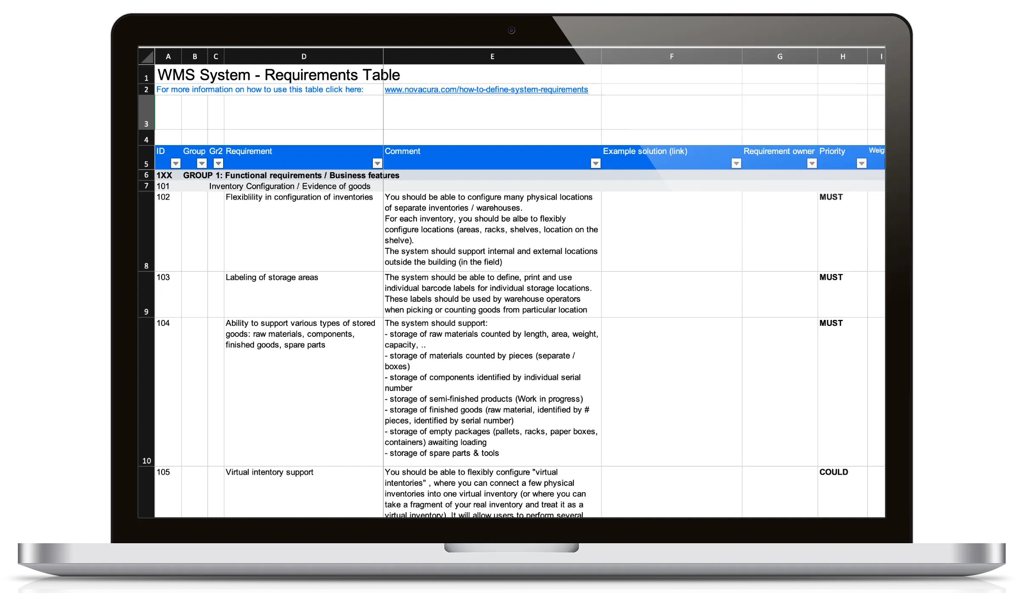The width and height of the screenshot is (1021, 593).
Task: Select the '104' ID cell
Action: 168,392
